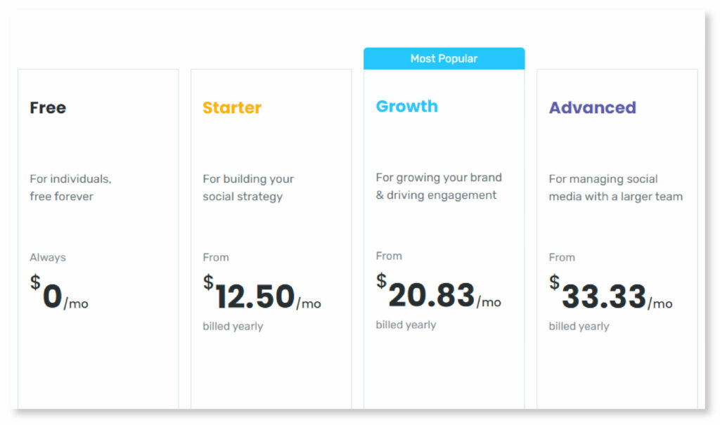Viewport: 720px width, 425px height.
Task: Click 'billed yearly' under Growth price
Action: coord(406,325)
